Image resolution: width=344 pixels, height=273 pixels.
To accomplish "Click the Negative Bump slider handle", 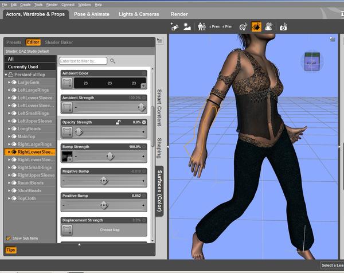I will (x=104, y=181).
